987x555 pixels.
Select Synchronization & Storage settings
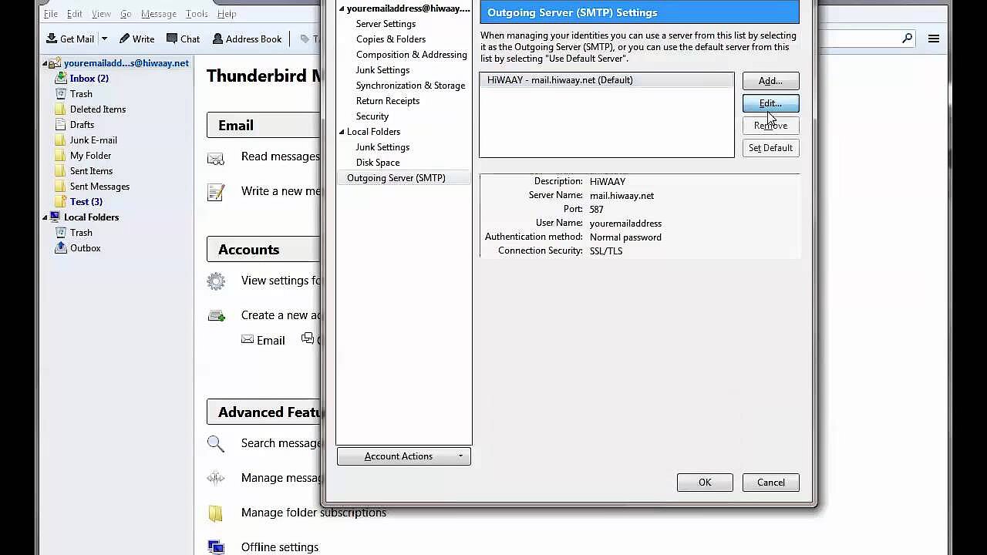coord(410,86)
